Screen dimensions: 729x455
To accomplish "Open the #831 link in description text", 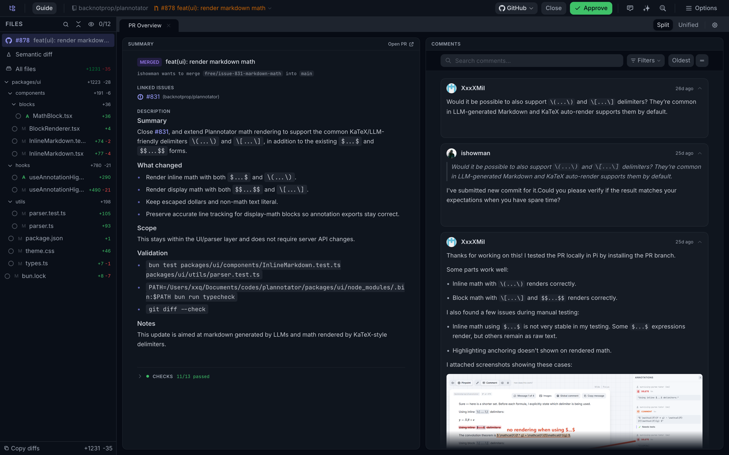I will 161,132.
